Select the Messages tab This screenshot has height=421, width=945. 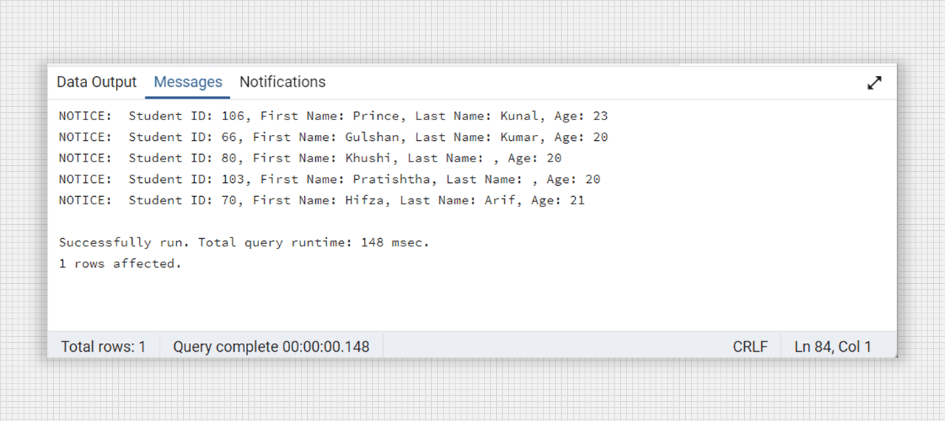coord(188,82)
